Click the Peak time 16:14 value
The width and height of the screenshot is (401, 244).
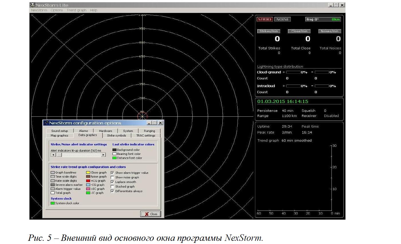pyautogui.click(x=307, y=132)
